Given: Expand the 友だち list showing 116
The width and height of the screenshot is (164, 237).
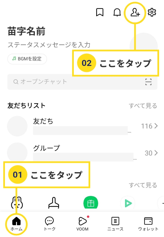Looking at the screenshot, I should click(82, 126).
